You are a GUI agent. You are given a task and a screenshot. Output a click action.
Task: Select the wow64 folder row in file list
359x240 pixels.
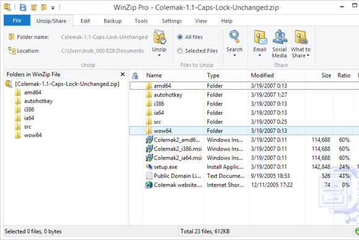[244, 131]
